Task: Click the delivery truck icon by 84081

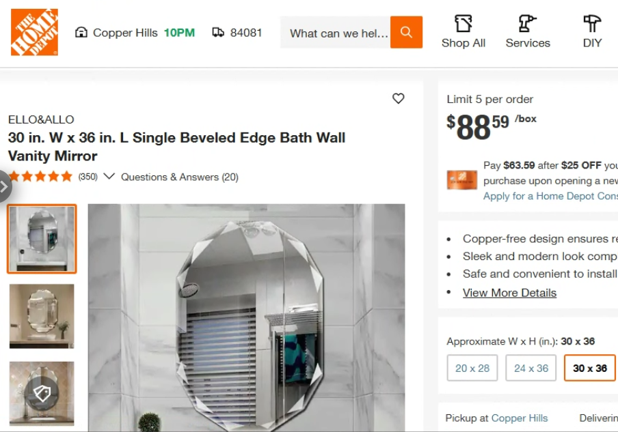Action: tap(219, 32)
